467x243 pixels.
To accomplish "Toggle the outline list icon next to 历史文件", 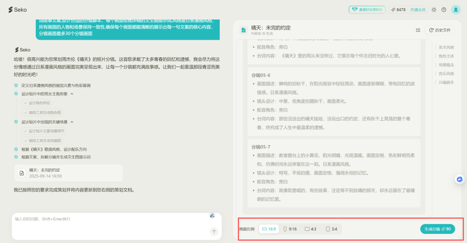I will tap(418, 30).
